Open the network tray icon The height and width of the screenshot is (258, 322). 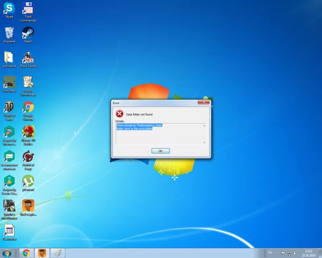[289, 253]
